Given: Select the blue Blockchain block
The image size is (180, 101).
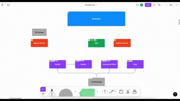Looking at the screenshot, I should (96, 19).
